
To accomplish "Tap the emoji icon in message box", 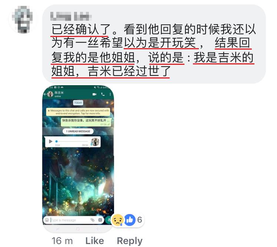I will (47, 220).
